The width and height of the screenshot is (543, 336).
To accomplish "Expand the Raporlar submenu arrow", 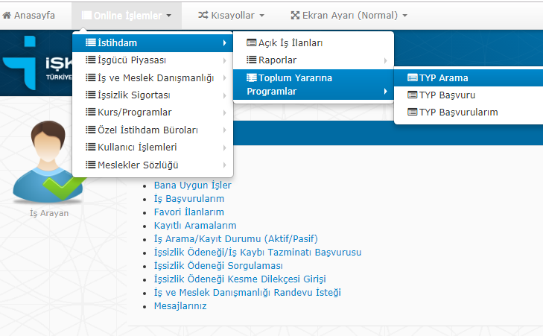I will click(x=385, y=60).
